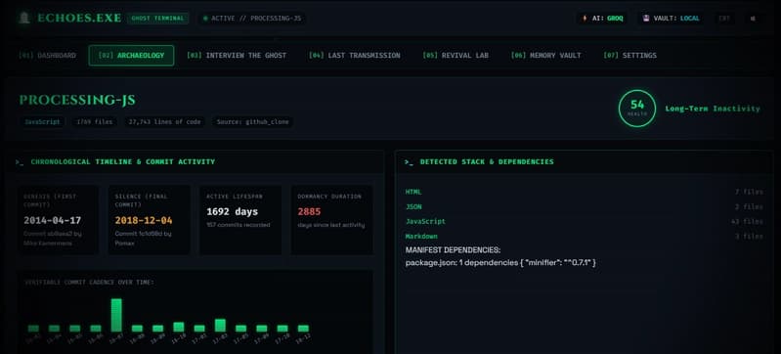Click the prompt icon before Detected Stack heading
This screenshot has width=781, height=354.
point(409,162)
